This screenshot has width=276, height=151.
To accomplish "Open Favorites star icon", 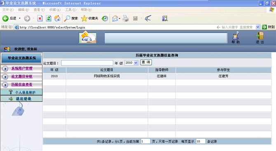I will point(84,18).
